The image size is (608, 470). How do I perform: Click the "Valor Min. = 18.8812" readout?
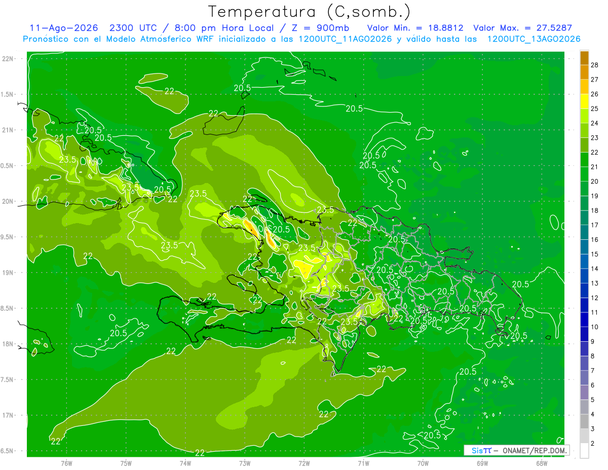[x=415, y=28]
